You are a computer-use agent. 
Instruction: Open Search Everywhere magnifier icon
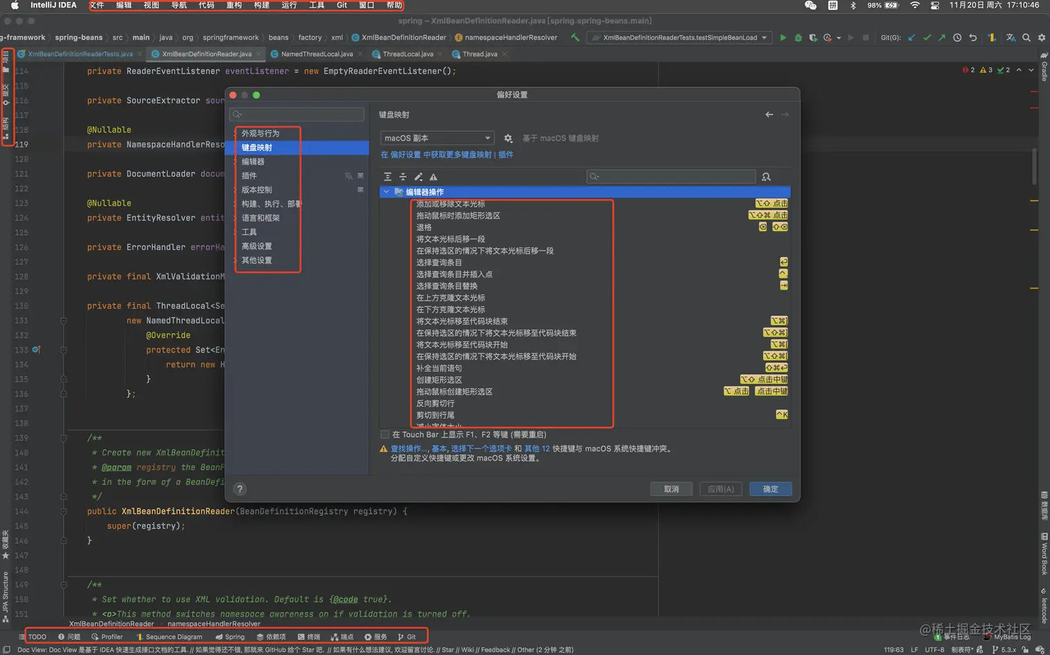click(x=1026, y=38)
